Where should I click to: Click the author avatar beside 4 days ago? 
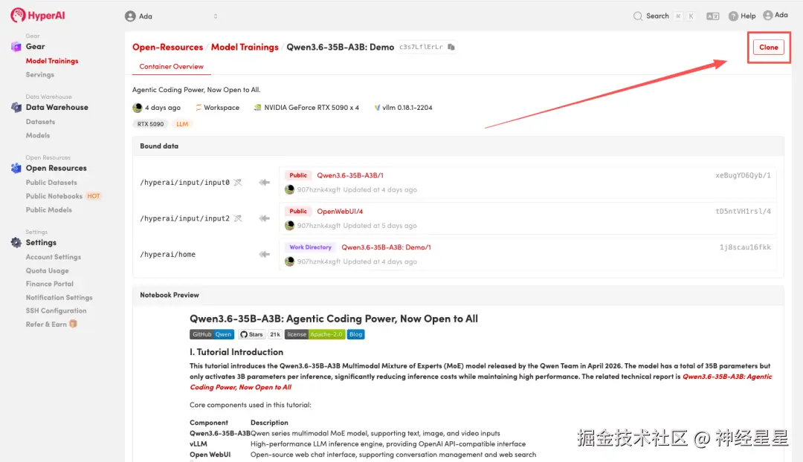pyautogui.click(x=138, y=108)
